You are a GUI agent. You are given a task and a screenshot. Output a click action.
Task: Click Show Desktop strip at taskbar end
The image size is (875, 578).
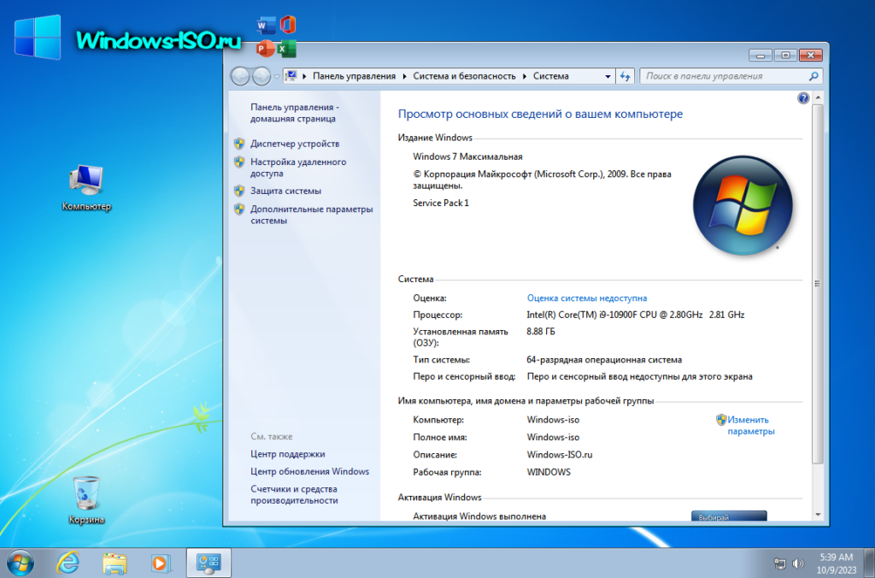coord(869,563)
